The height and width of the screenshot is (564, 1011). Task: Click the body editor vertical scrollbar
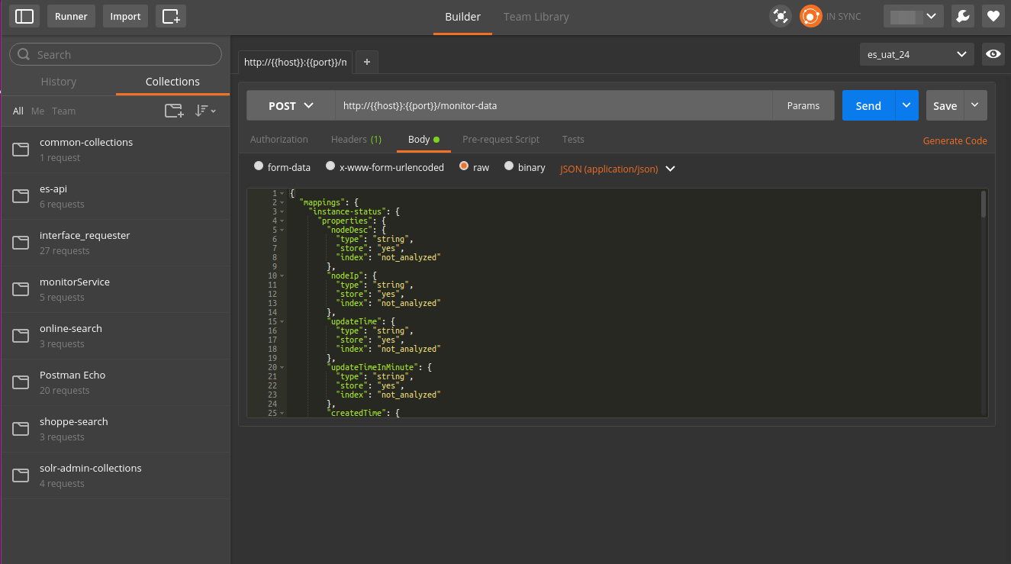pos(984,206)
